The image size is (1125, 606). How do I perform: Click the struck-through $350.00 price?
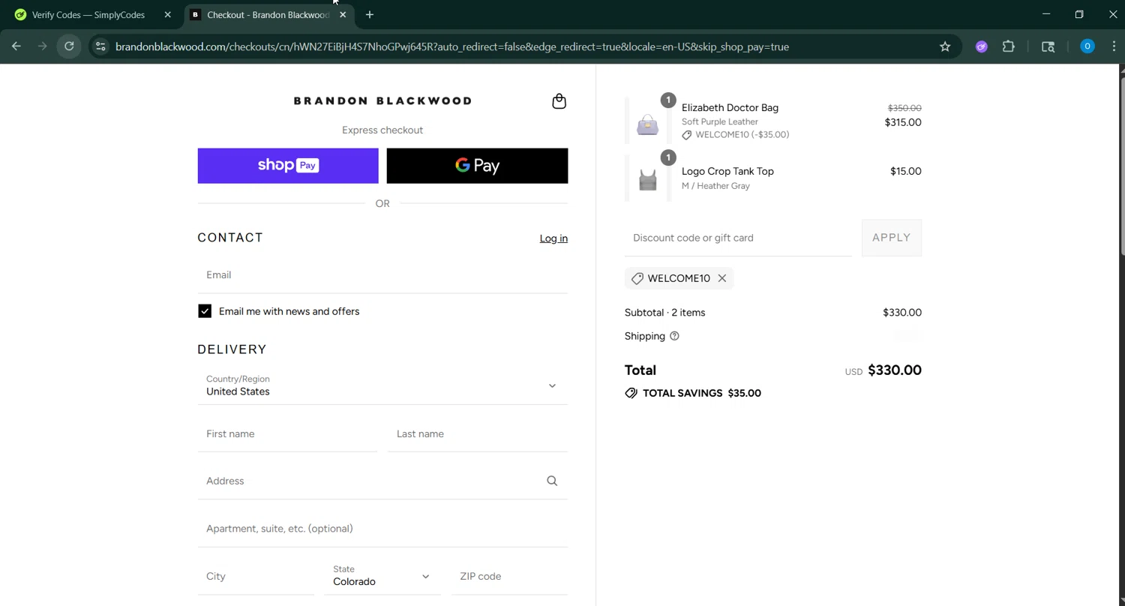904,108
